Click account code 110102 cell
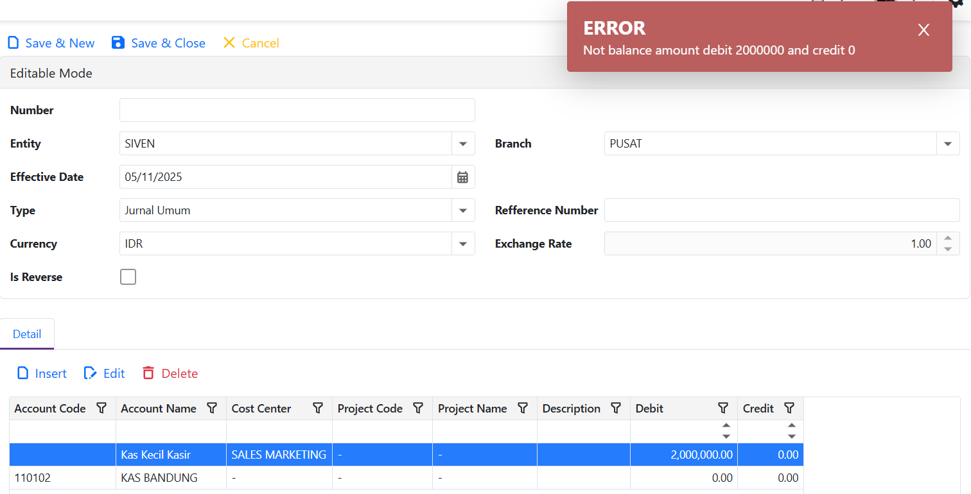 pos(62,478)
